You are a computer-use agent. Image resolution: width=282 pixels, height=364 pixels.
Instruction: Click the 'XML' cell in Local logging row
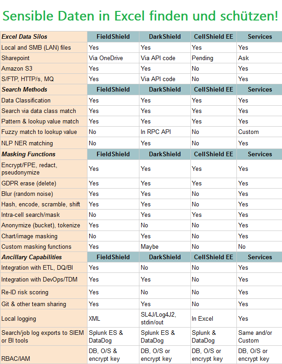[x=95, y=318]
